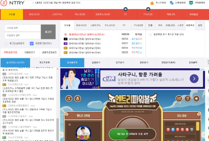Switch to the 동행복권 board tab

[190, 25]
